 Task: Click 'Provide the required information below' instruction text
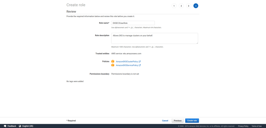coord(100,16)
